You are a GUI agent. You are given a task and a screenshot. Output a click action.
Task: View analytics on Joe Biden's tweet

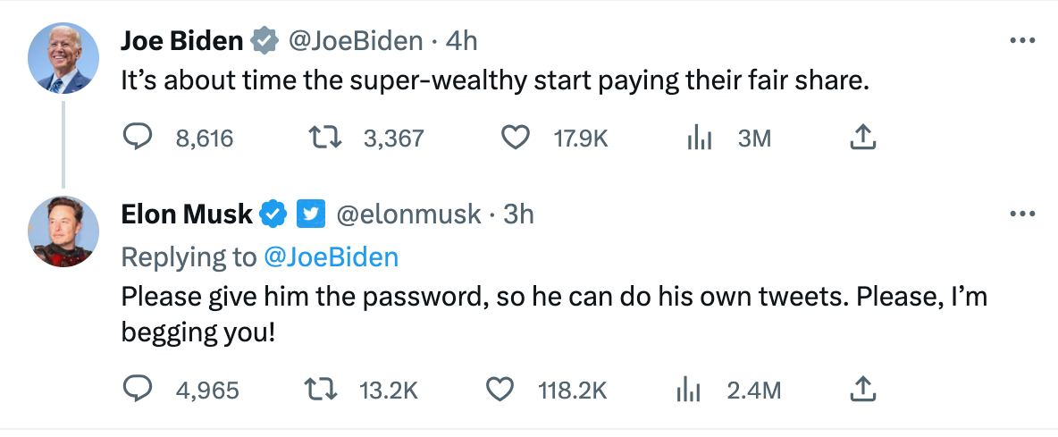[x=697, y=138]
